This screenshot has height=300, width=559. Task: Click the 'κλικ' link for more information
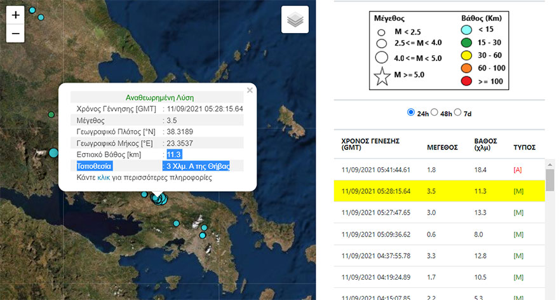104,177
